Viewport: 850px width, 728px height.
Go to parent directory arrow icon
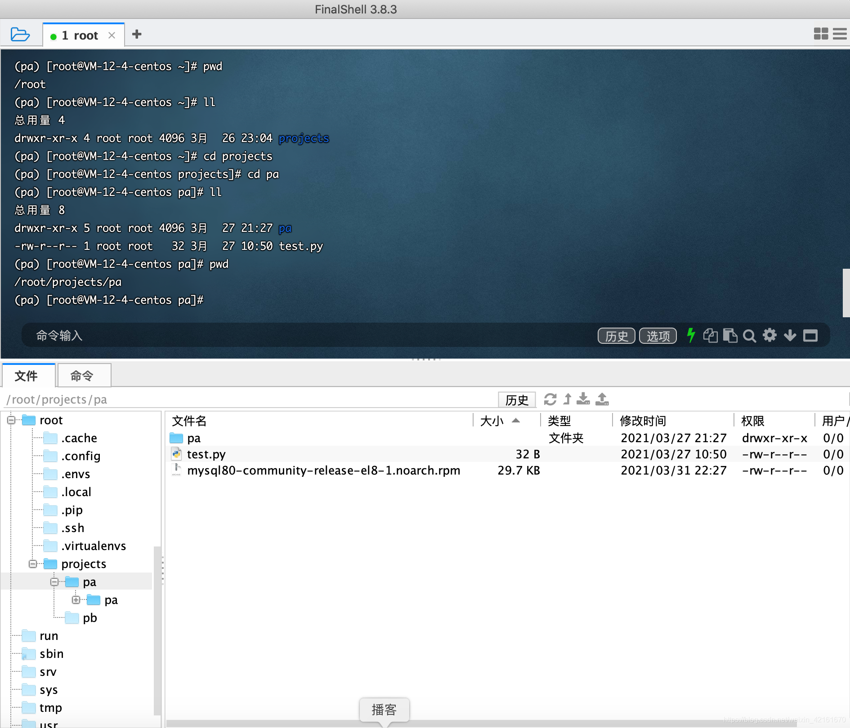[x=568, y=399]
